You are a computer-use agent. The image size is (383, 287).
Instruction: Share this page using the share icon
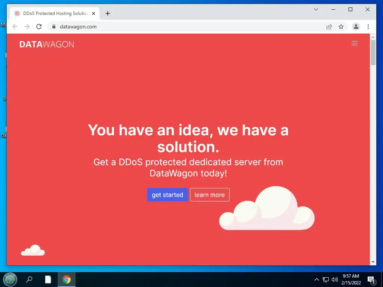(329, 27)
